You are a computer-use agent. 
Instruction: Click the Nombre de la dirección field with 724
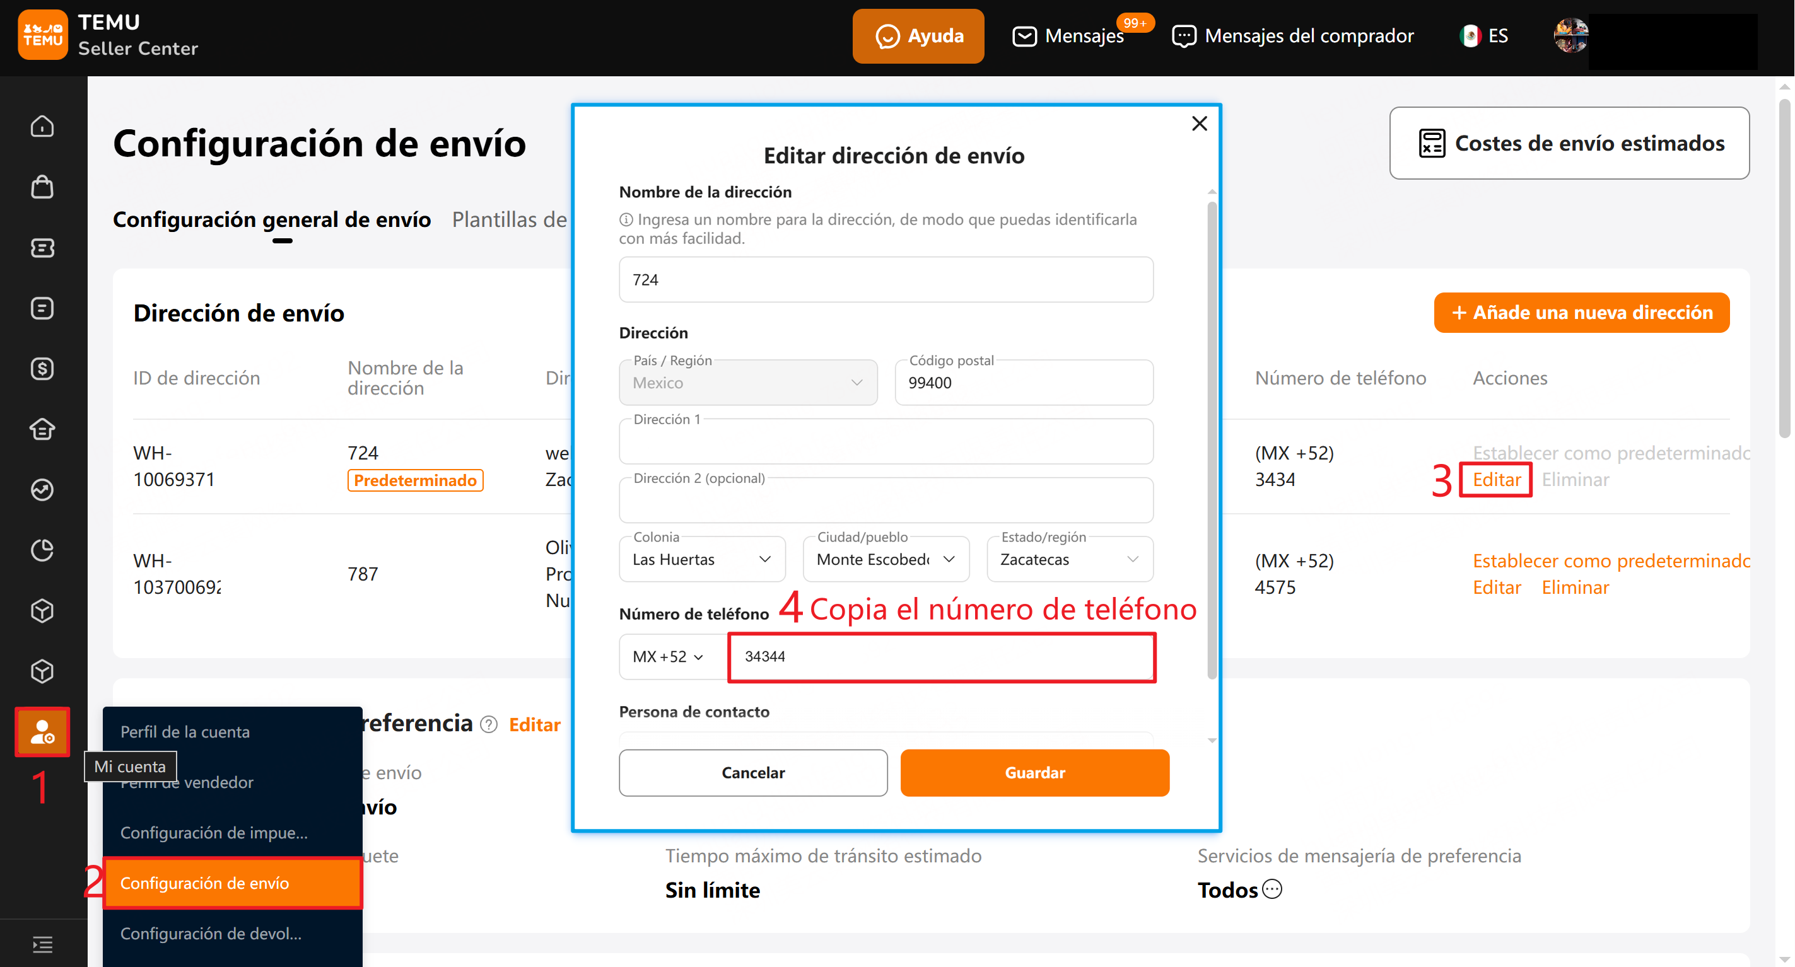(x=886, y=279)
